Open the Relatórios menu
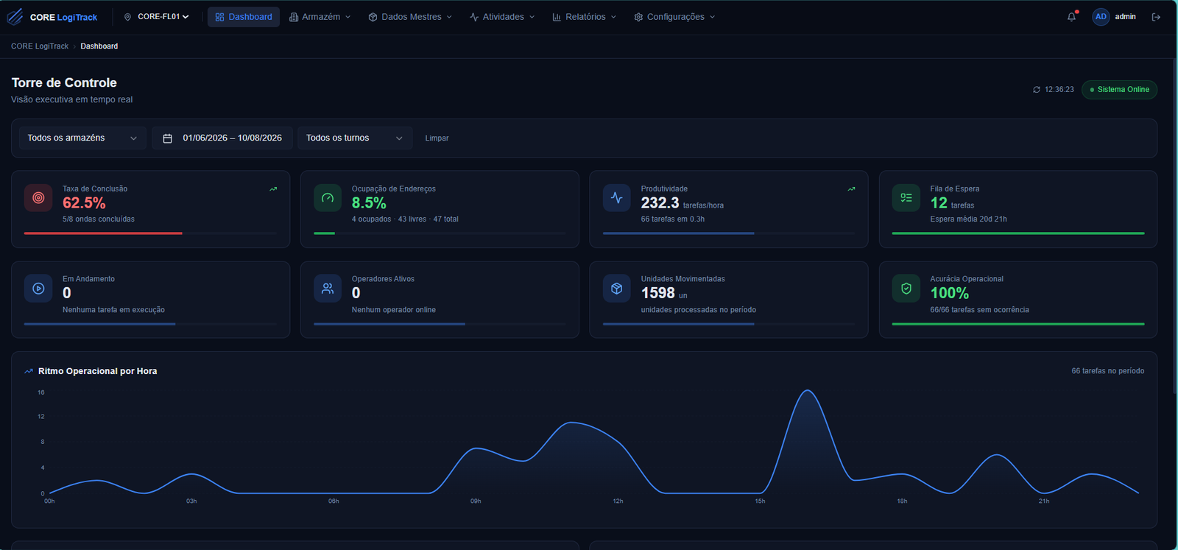1178x550 pixels. [585, 17]
